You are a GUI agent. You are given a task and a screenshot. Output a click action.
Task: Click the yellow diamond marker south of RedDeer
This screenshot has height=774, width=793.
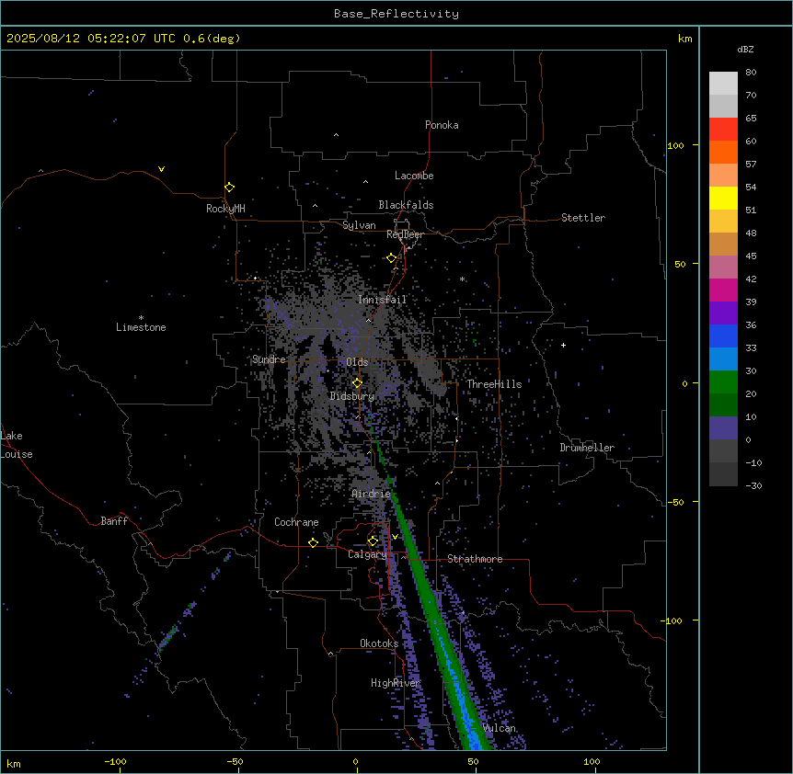click(x=391, y=258)
